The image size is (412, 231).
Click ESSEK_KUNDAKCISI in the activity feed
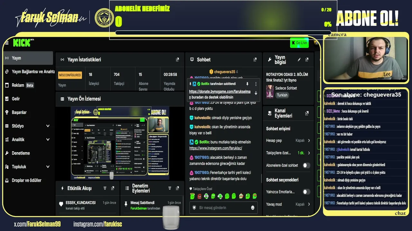[80, 203]
